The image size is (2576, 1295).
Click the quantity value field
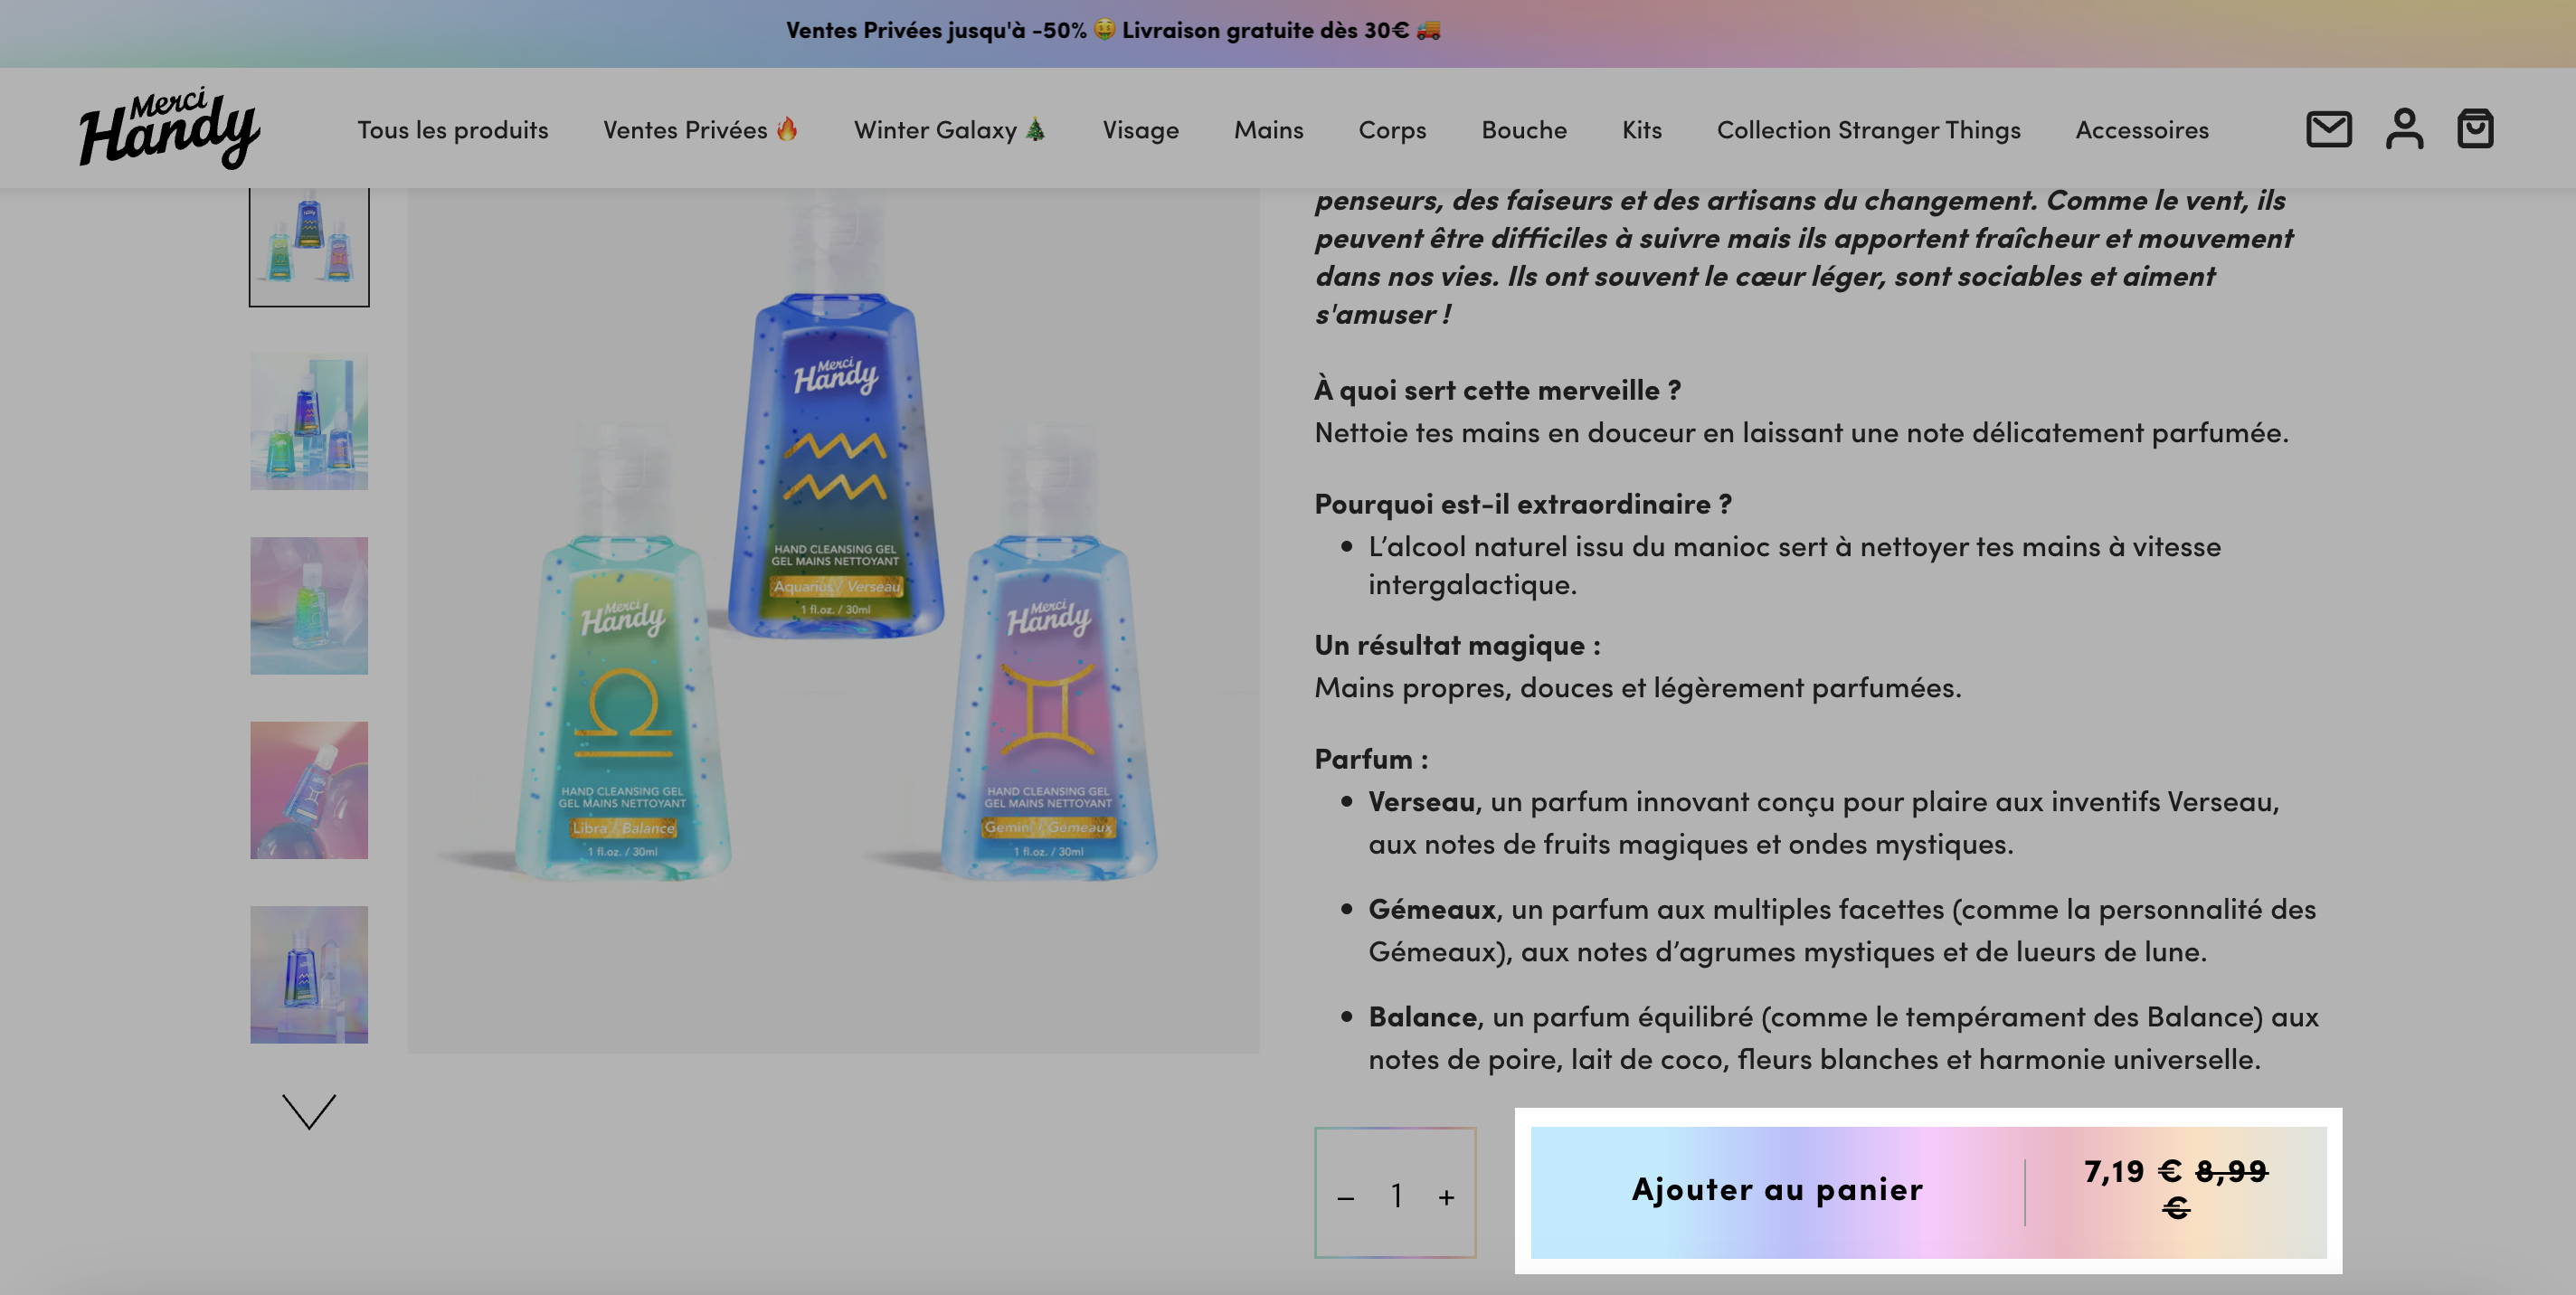tap(1396, 1195)
